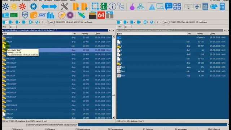
Task: Switch to iec2 tab in left panel
Action: [x=5, y=27]
